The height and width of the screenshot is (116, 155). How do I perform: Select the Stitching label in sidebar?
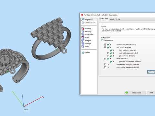[x=88, y=32]
